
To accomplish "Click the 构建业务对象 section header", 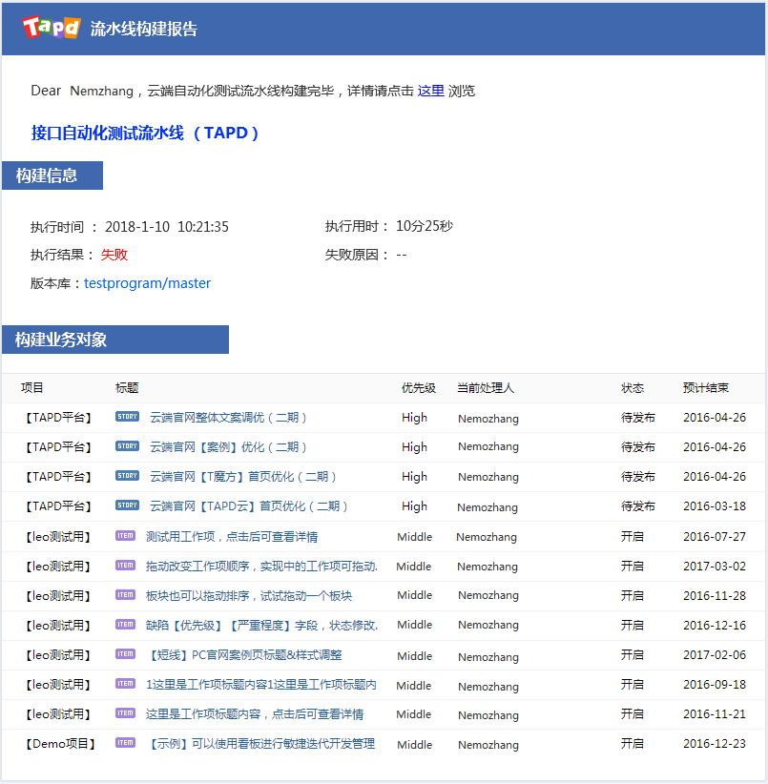I will point(115,340).
